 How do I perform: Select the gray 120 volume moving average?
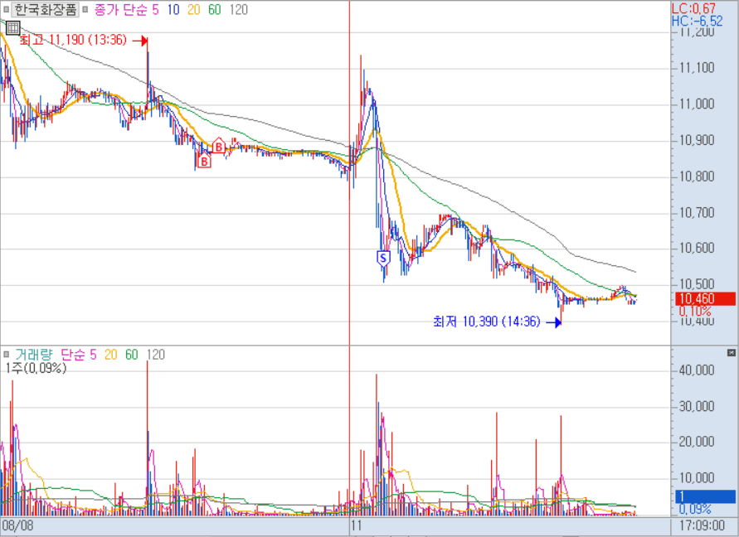click(x=155, y=355)
